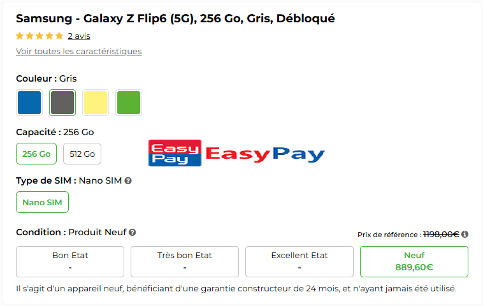Choose the 512 Go capacity option
This screenshot has height=306, width=483.
click(x=82, y=154)
